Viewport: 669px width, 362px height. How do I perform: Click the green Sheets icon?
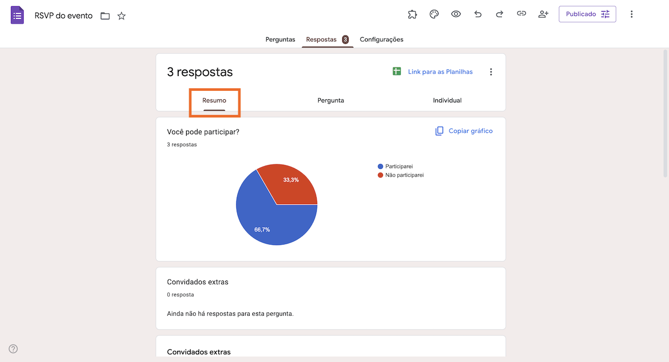pyautogui.click(x=397, y=72)
